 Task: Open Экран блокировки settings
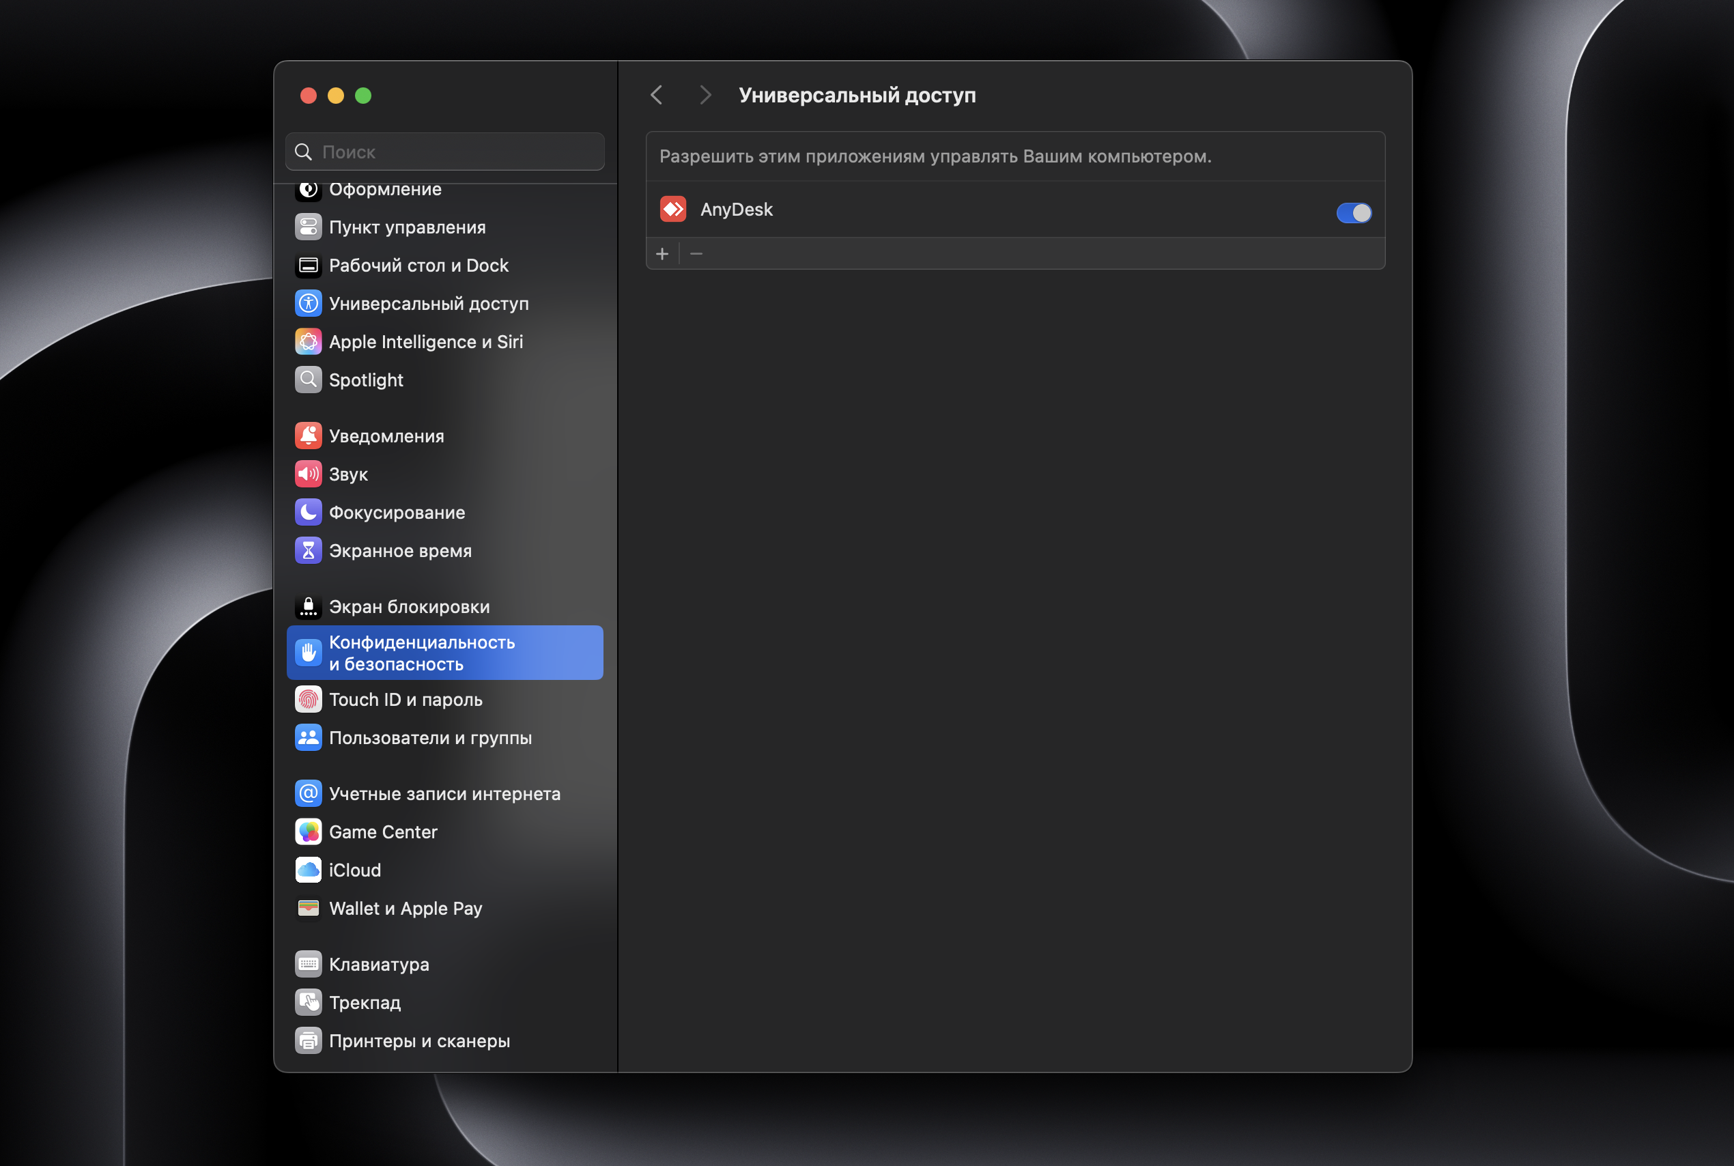point(444,607)
